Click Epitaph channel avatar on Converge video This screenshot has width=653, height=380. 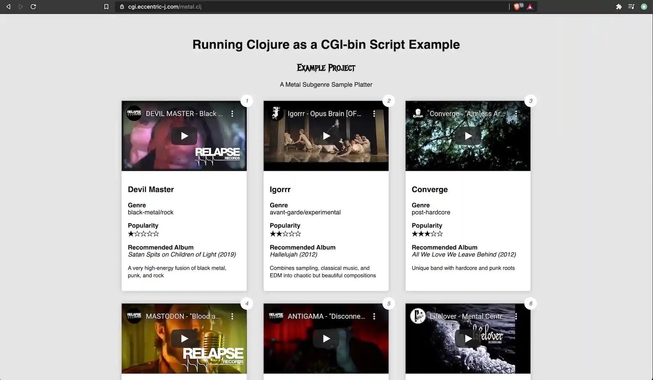tap(418, 113)
